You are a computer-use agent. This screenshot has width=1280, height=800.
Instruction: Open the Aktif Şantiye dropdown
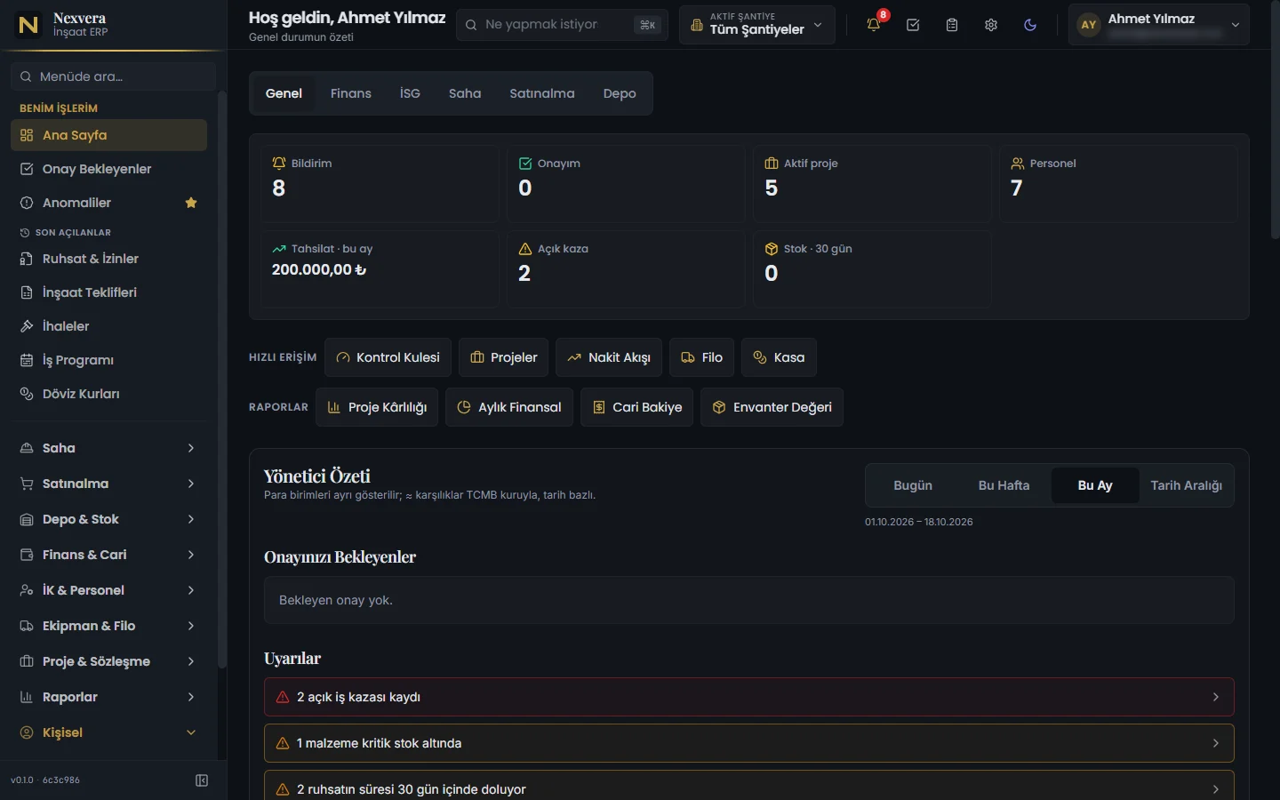pyautogui.click(x=757, y=25)
